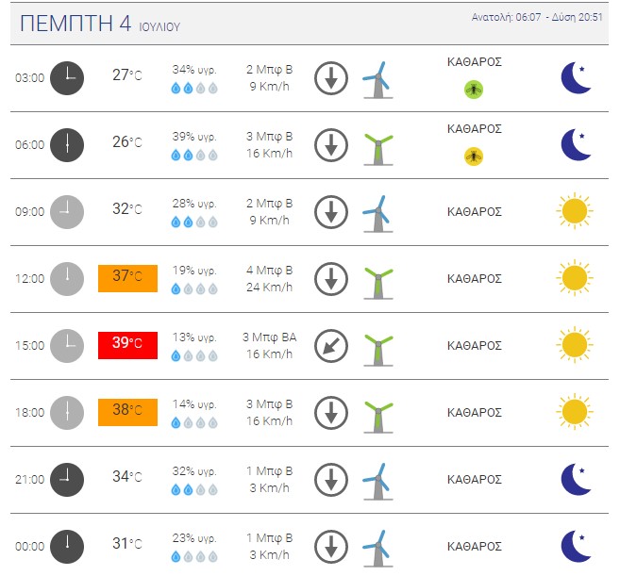
Task: Click the wind direction arrow at 15:00
Action: click(x=330, y=345)
